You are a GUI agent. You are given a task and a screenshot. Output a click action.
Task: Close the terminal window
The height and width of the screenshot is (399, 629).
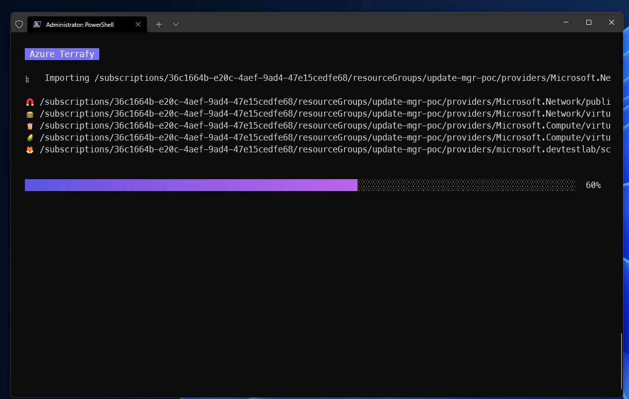click(612, 22)
